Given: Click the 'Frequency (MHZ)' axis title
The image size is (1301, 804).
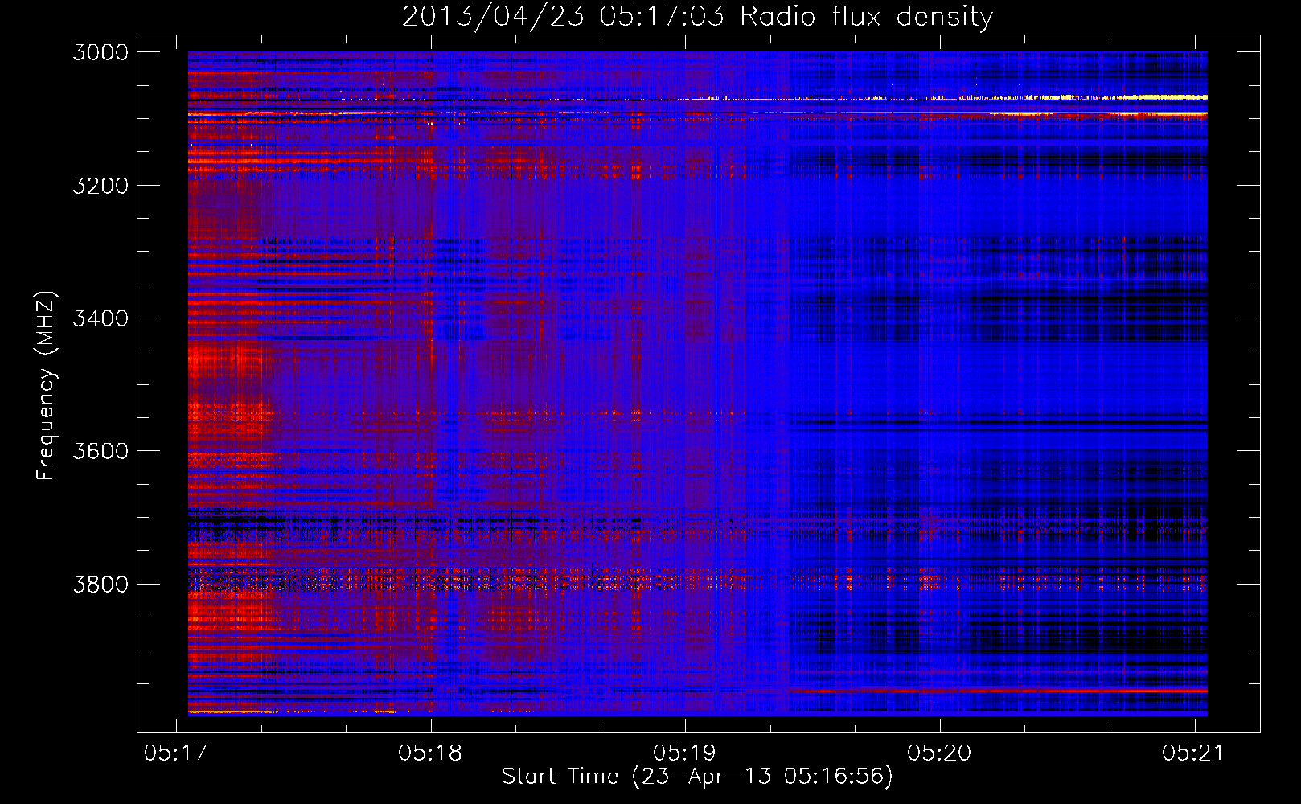Looking at the screenshot, I should [45, 386].
